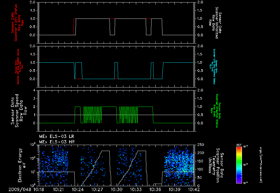Viewport: 280px width, 193px height.
Task: Select the white "Scanner Speed" axis title
Action: 17,111
